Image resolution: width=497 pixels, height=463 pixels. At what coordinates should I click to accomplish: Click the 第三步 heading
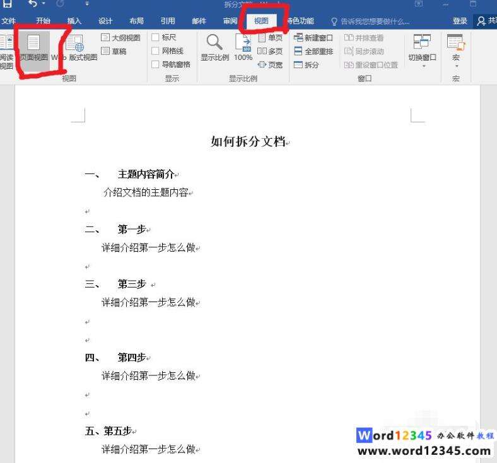pos(132,284)
